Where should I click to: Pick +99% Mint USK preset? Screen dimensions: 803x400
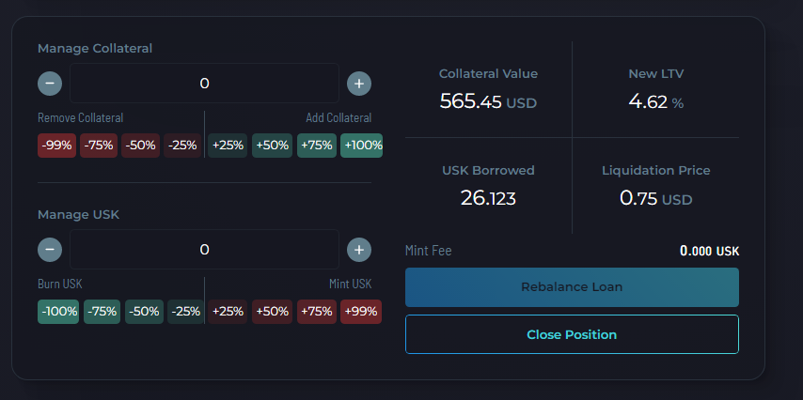pyautogui.click(x=361, y=312)
